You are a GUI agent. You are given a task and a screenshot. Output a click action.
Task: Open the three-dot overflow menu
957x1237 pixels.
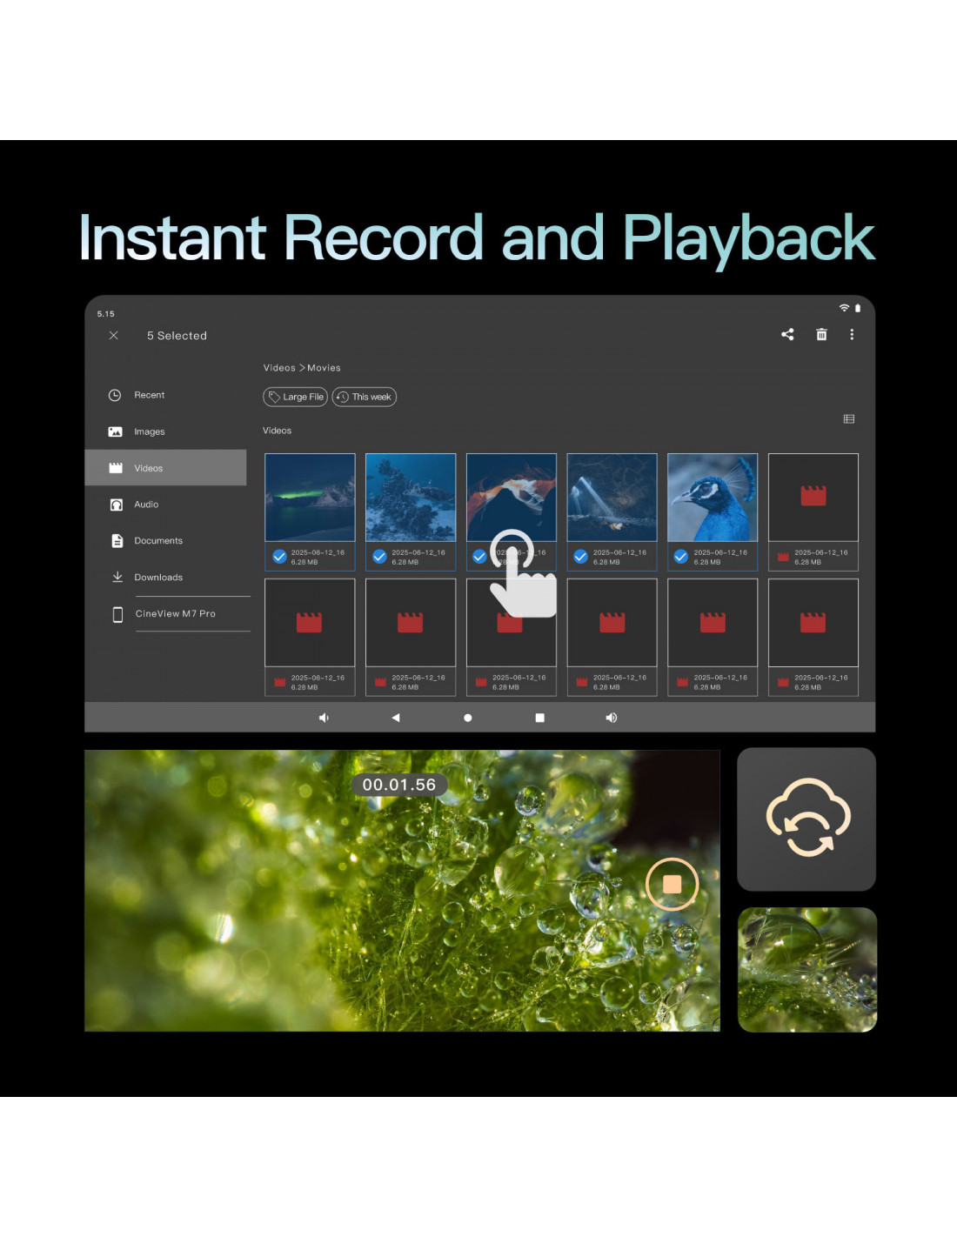coord(852,334)
